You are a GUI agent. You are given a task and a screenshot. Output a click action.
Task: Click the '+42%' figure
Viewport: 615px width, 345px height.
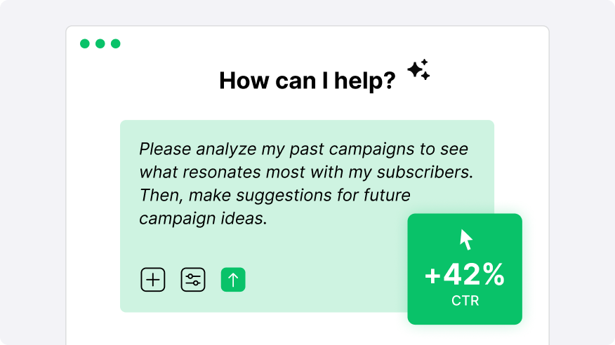(x=465, y=274)
